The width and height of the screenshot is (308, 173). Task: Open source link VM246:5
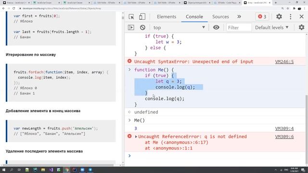[284, 62]
